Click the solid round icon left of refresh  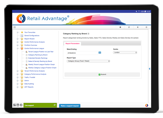[x=120, y=27]
